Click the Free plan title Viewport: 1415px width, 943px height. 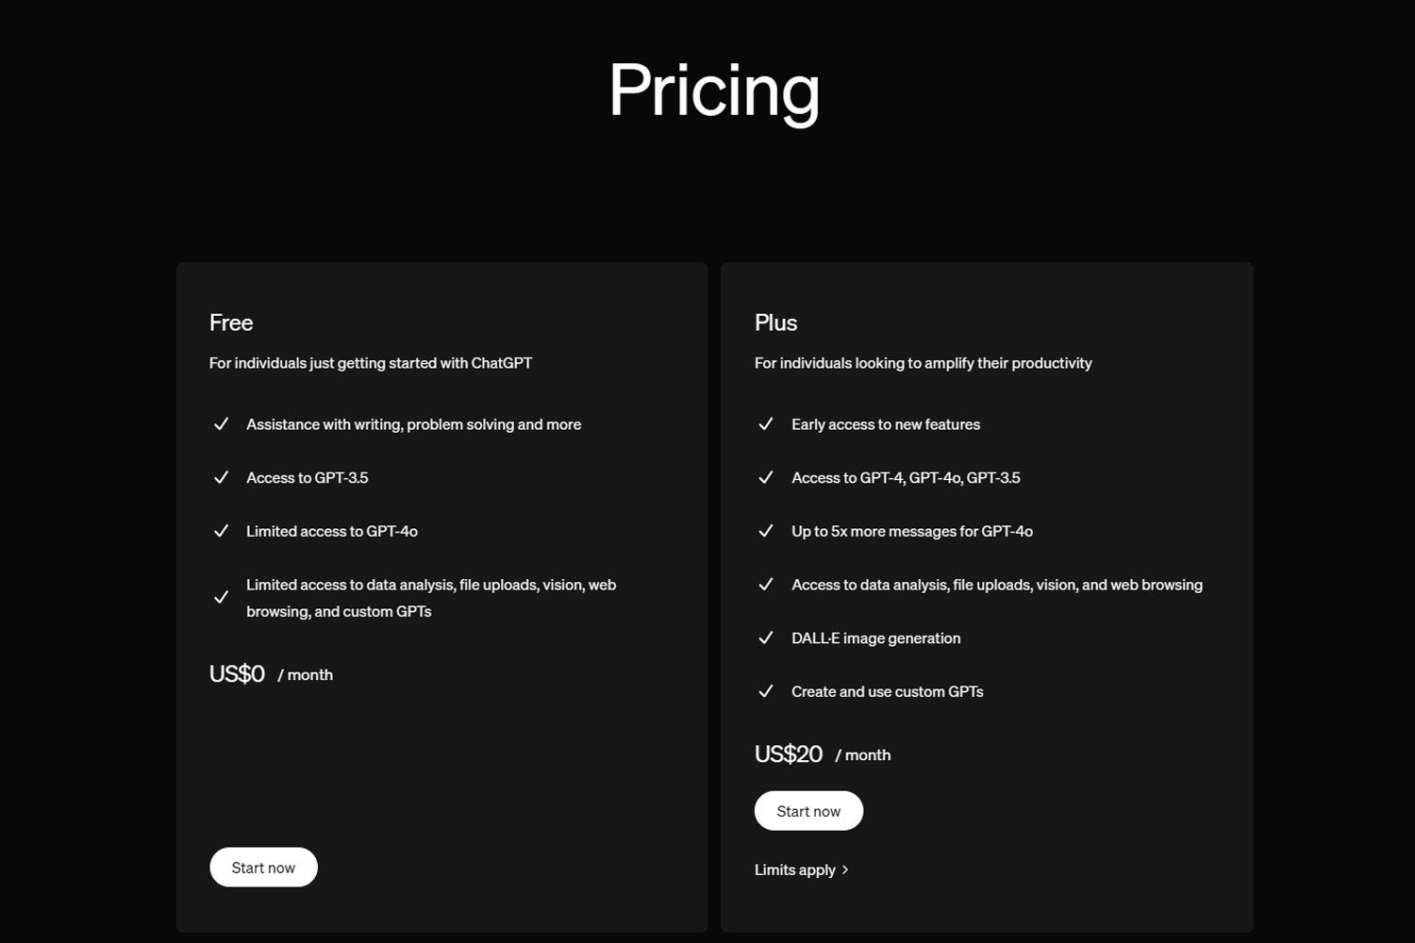tap(231, 323)
